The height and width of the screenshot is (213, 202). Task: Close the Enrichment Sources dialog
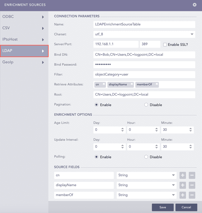(x=194, y=5)
